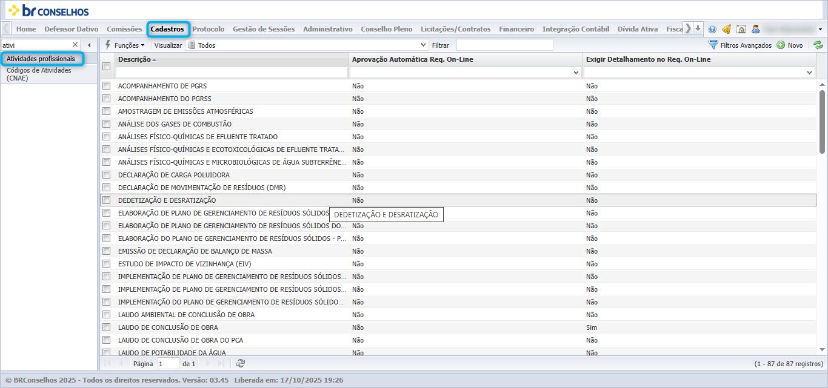Click the grid vertical scrollbar thumb

(x=822, y=121)
